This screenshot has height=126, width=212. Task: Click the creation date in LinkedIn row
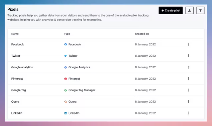[x=145, y=113]
